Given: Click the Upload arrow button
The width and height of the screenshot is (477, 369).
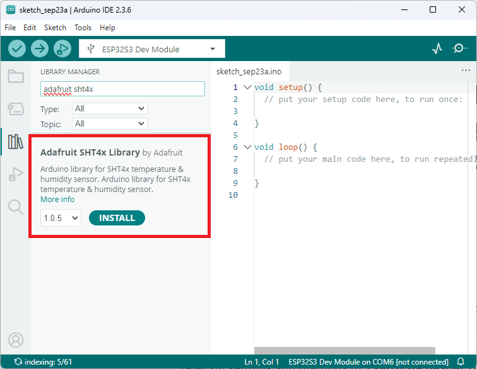Looking at the screenshot, I should (x=40, y=48).
